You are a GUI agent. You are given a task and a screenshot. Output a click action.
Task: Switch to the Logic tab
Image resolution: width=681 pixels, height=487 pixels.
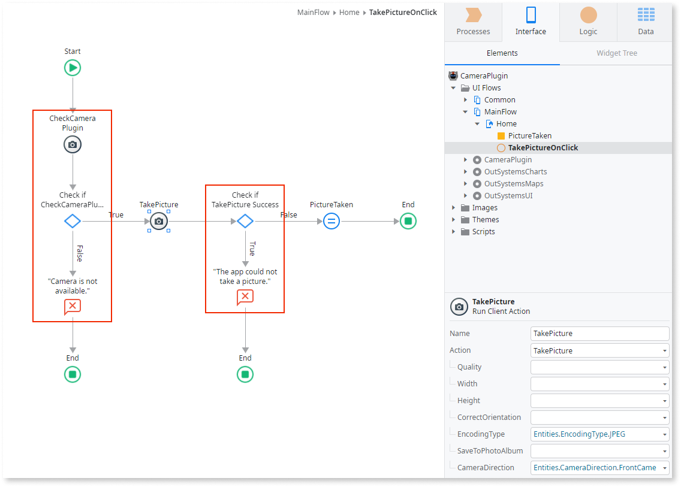587,23
